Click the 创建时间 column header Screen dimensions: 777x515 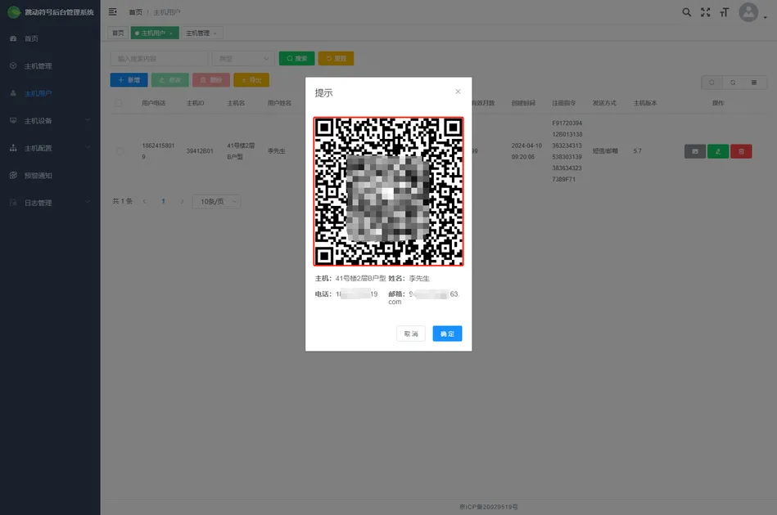523,103
